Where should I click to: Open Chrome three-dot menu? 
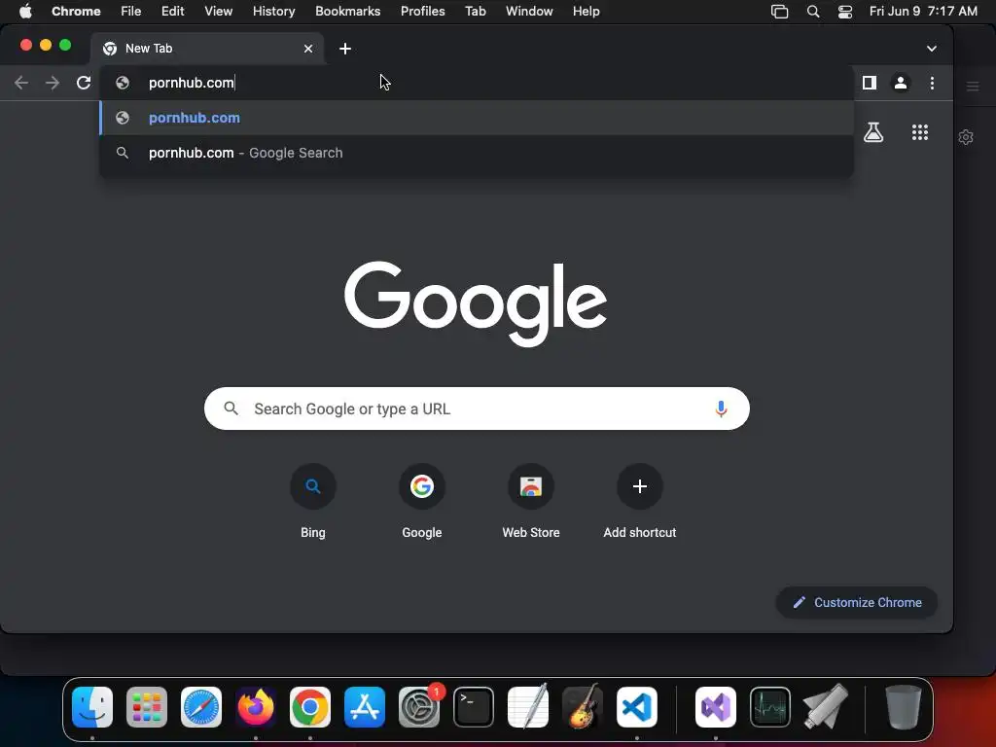click(x=932, y=83)
